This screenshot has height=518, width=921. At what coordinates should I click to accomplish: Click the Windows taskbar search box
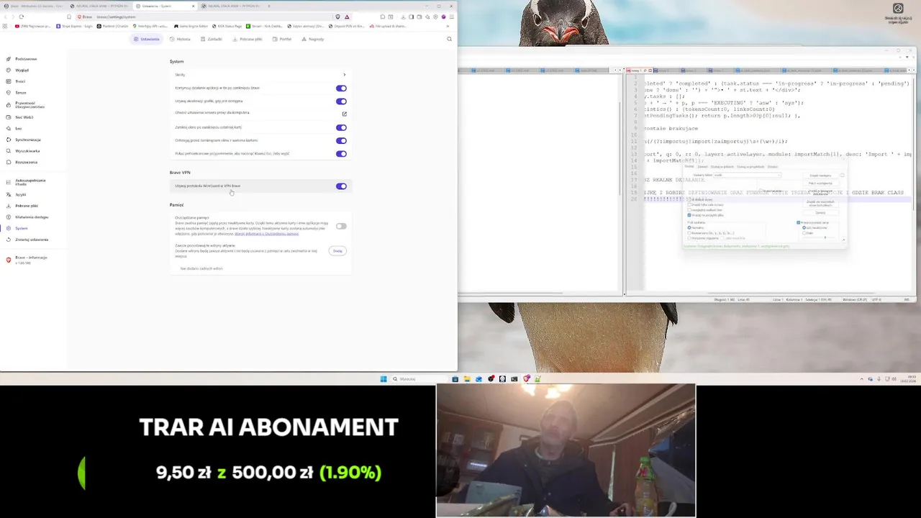coord(419,378)
